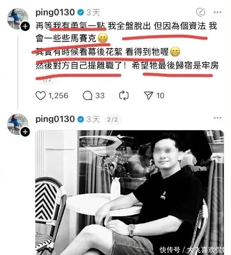Open the first post's three-dot menu
The height and width of the screenshot is (255, 231).
(217, 12)
